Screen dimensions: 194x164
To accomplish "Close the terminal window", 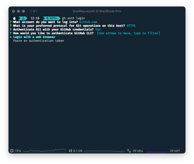I will [13, 11].
